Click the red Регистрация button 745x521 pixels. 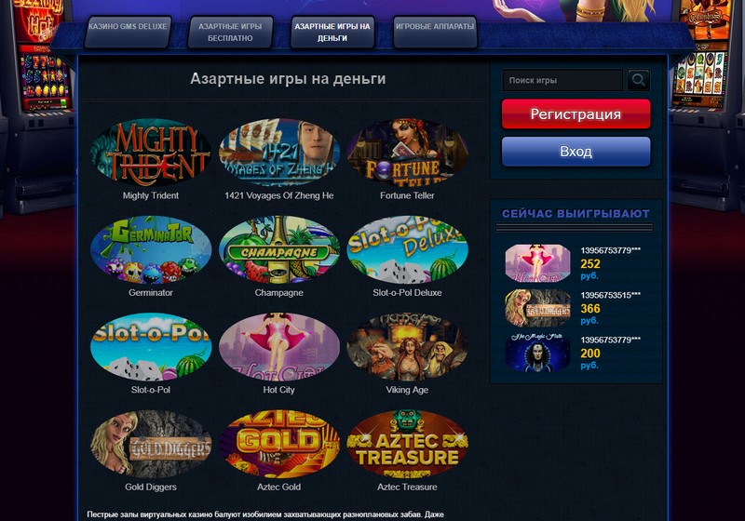pyautogui.click(x=576, y=114)
